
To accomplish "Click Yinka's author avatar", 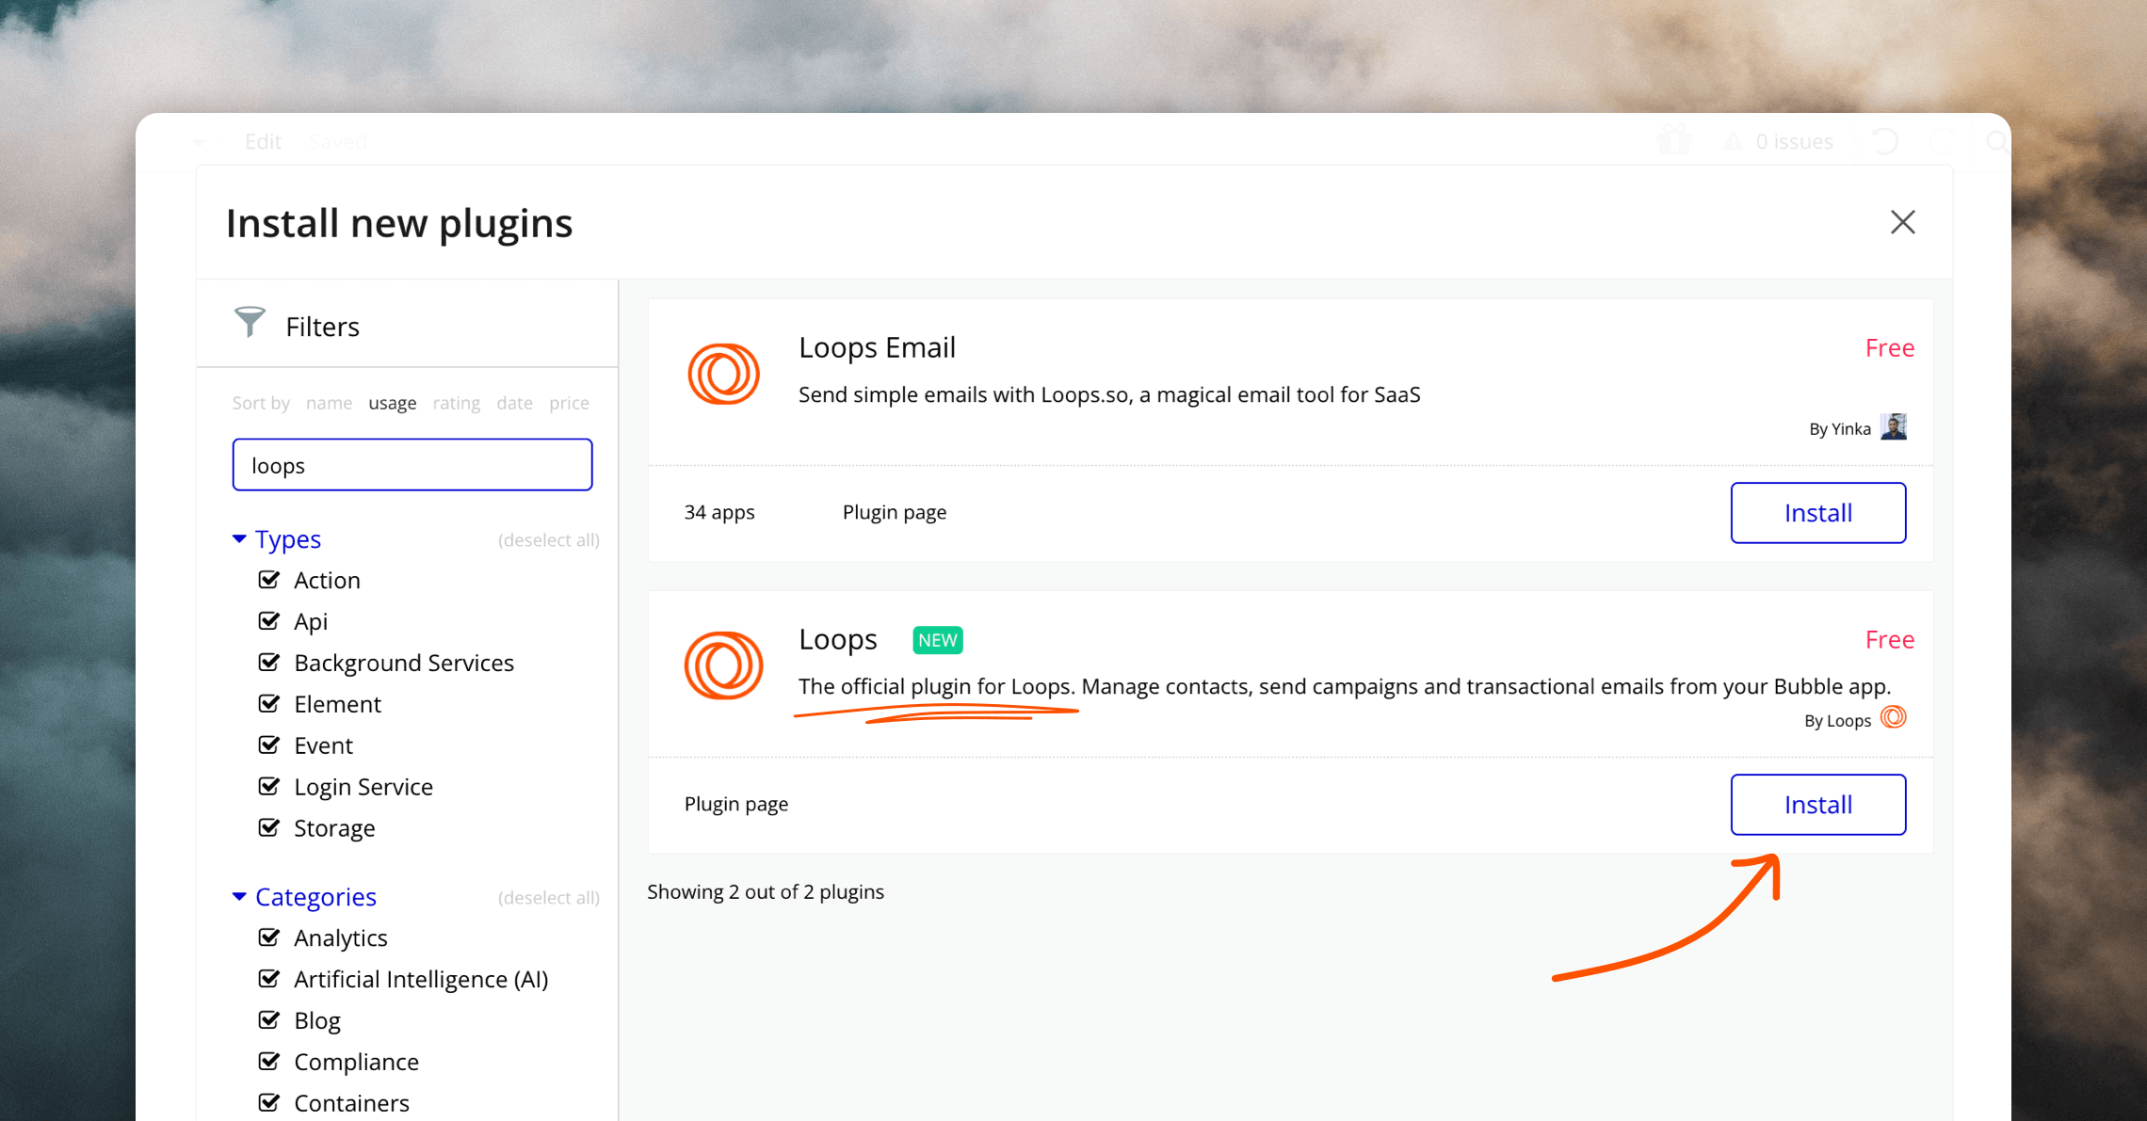I will [1894, 427].
